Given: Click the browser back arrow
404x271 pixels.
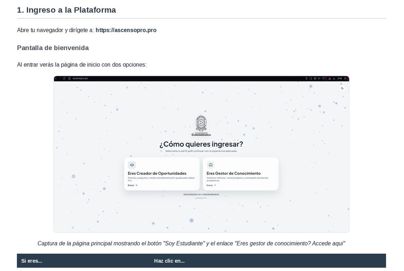Looking at the screenshot, I should pyautogui.click(x=56, y=78).
